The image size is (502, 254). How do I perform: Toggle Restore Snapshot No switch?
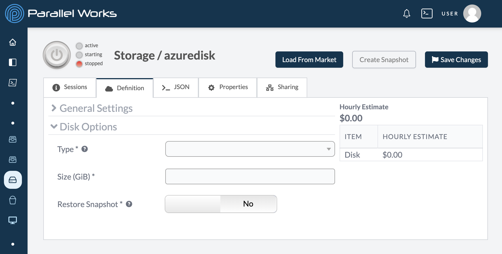pyautogui.click(x=221, y=204)
